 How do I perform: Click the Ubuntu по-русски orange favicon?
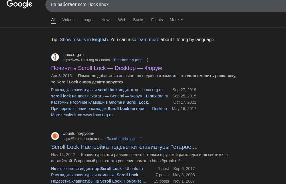click(x=55, y=136)
